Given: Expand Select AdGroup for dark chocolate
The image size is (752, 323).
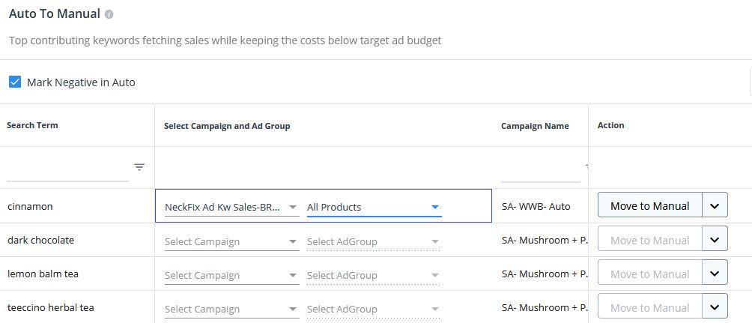Looking at the screenshot, I should [x=374, y=241].
